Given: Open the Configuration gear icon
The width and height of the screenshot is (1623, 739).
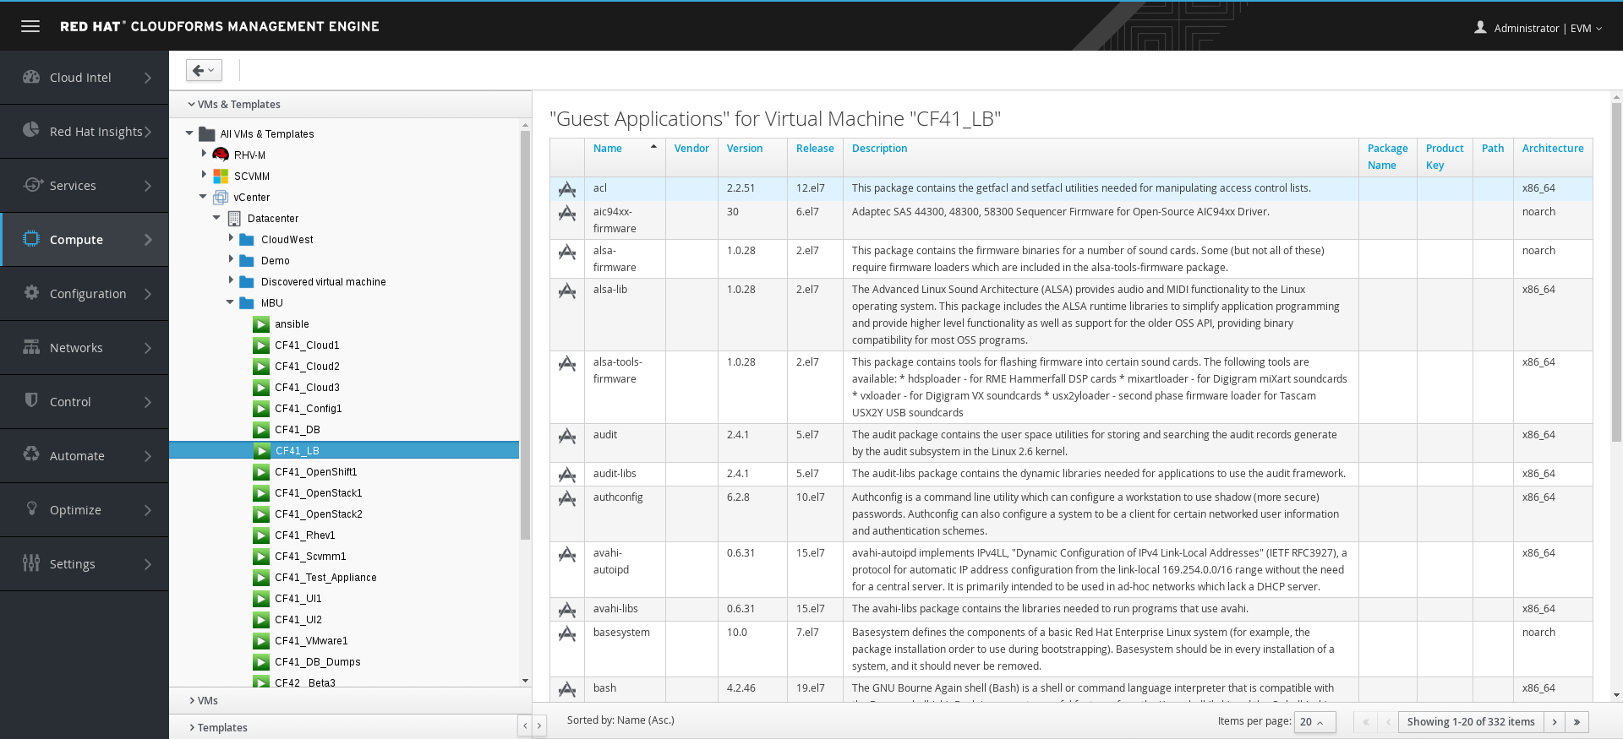Looking at the screenshot, I should [31, 292].
